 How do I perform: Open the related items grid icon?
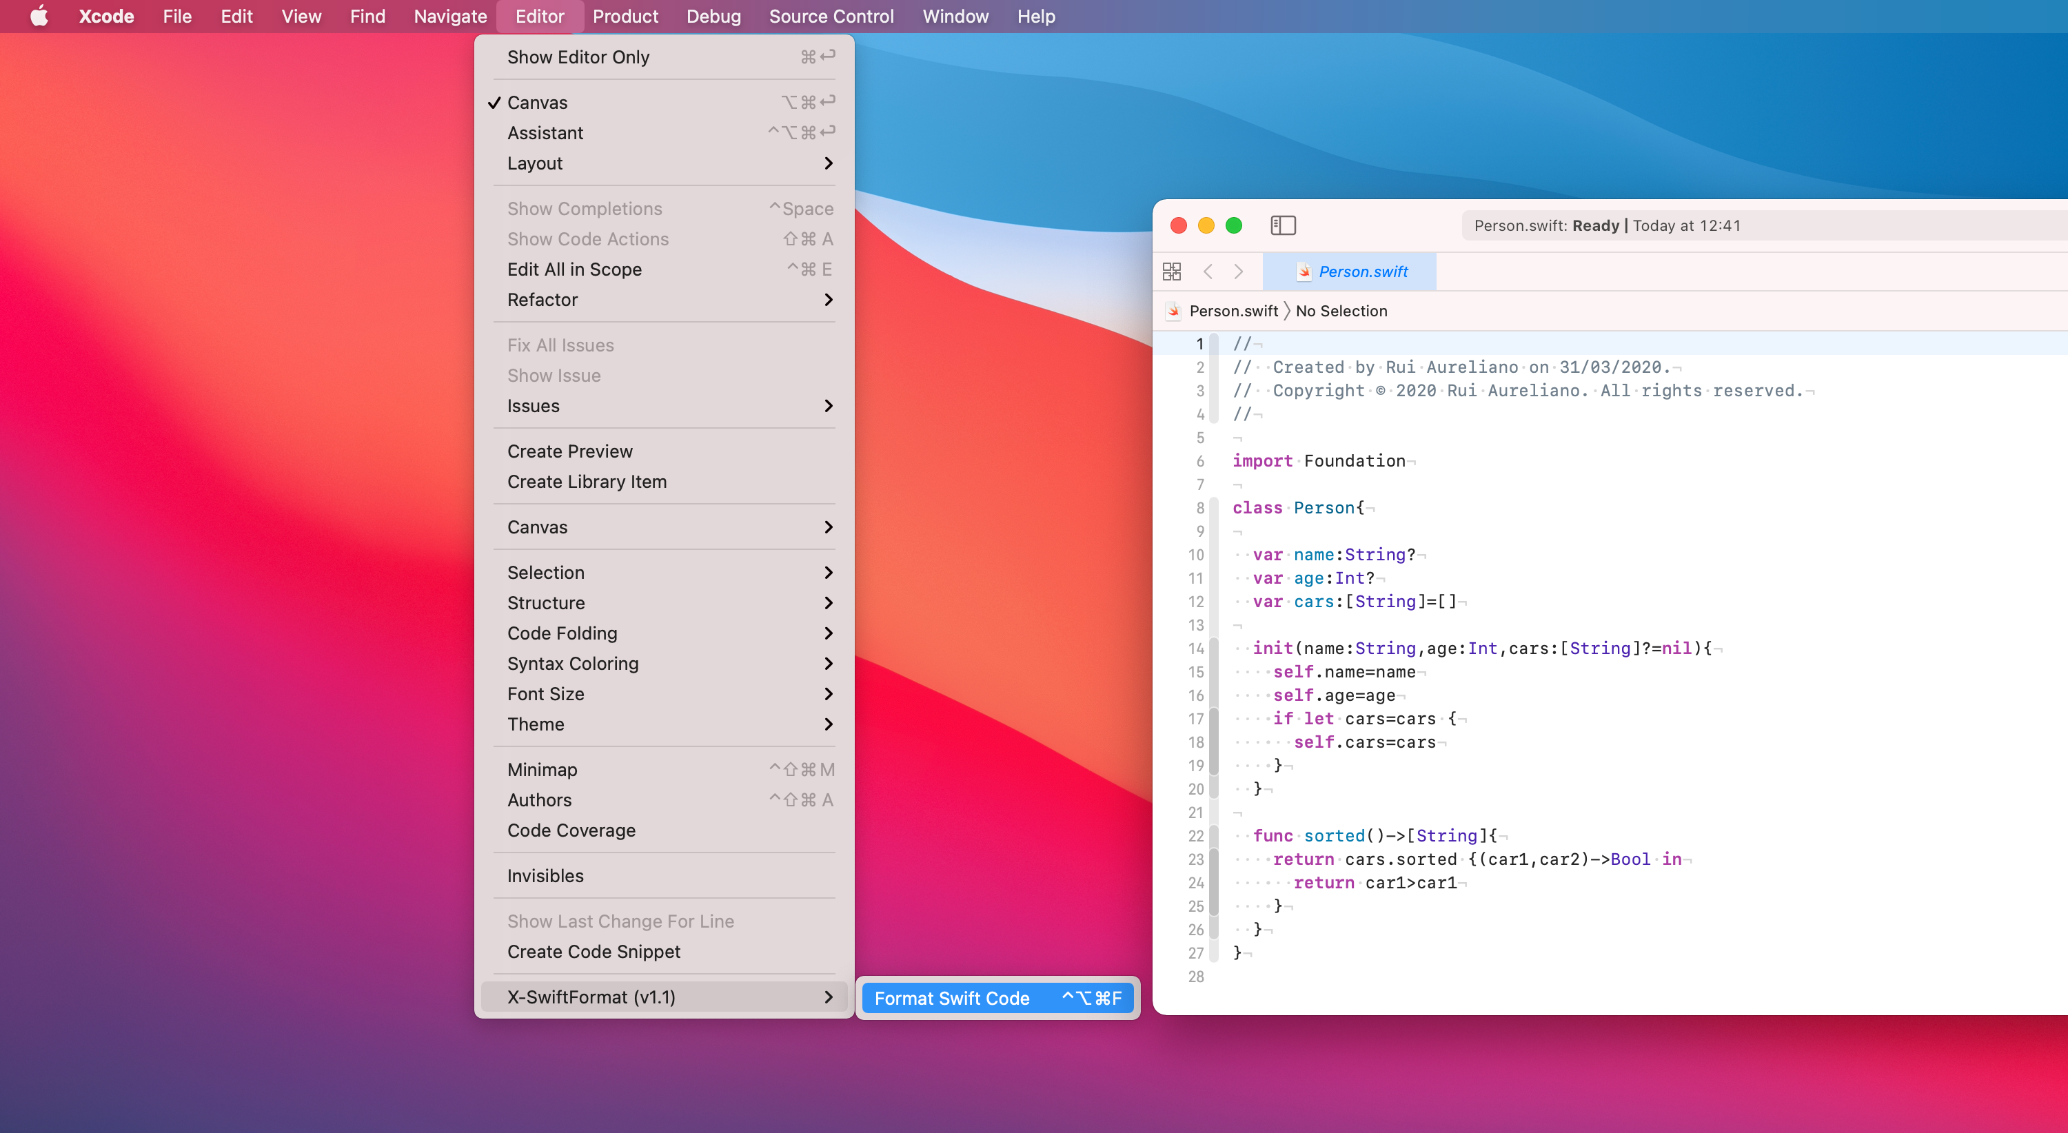[1171, 272]
